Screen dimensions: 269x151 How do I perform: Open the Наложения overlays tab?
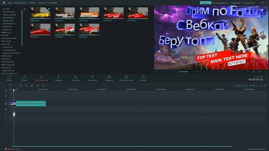pos(92,78)
